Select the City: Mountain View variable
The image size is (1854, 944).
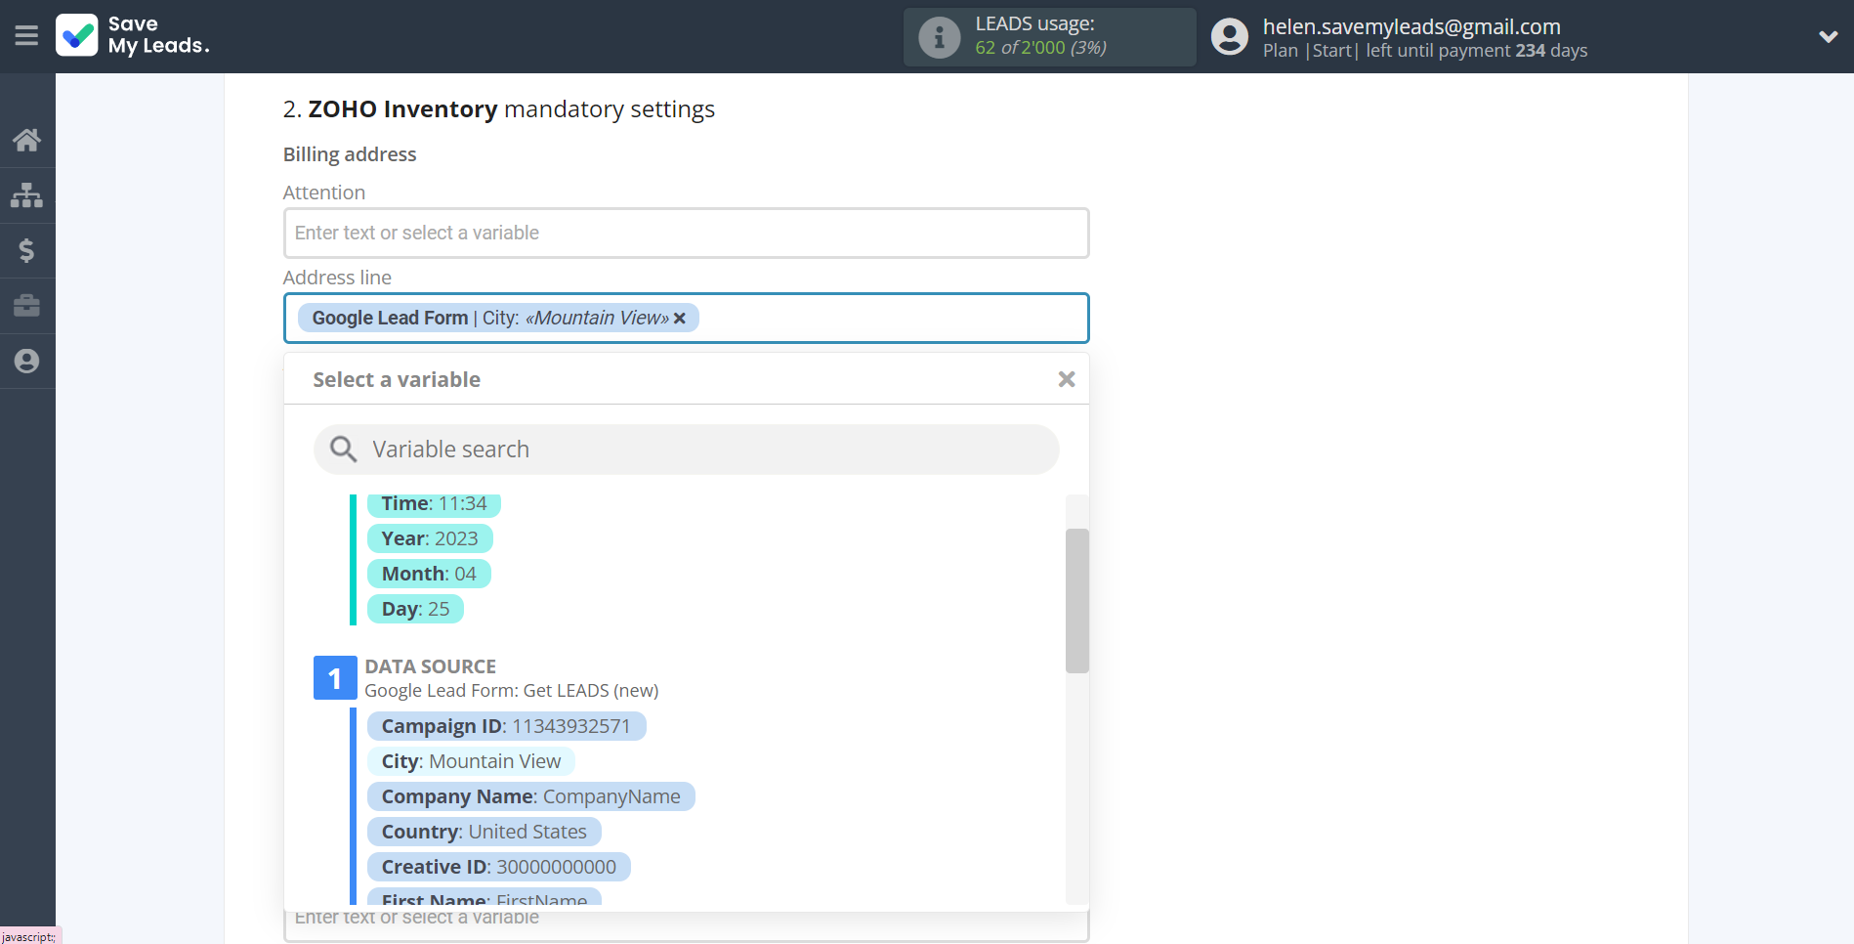pos(471,761)
